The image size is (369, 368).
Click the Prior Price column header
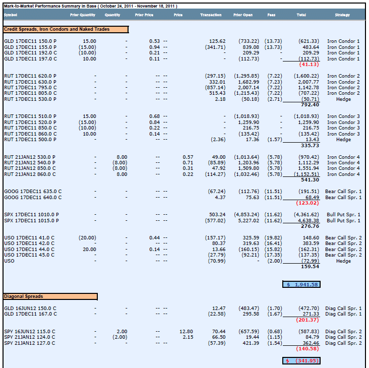144,15
